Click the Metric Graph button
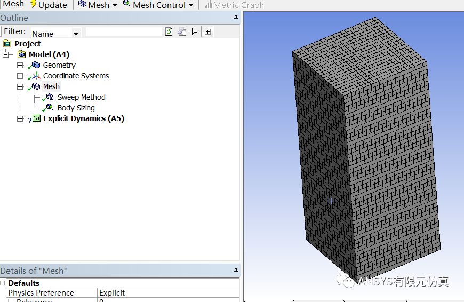The width and height of the screenshot is (464, 302). [234, 5]
